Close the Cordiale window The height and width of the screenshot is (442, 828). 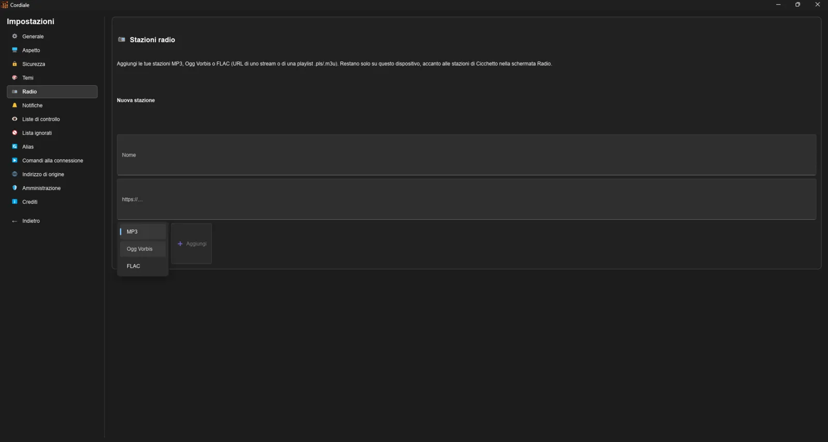click(818, 5)
